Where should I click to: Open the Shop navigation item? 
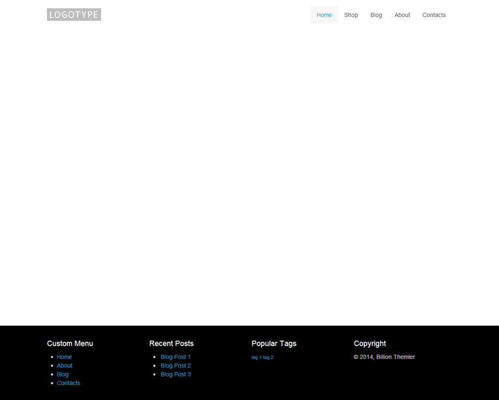(x=351, y=15)
